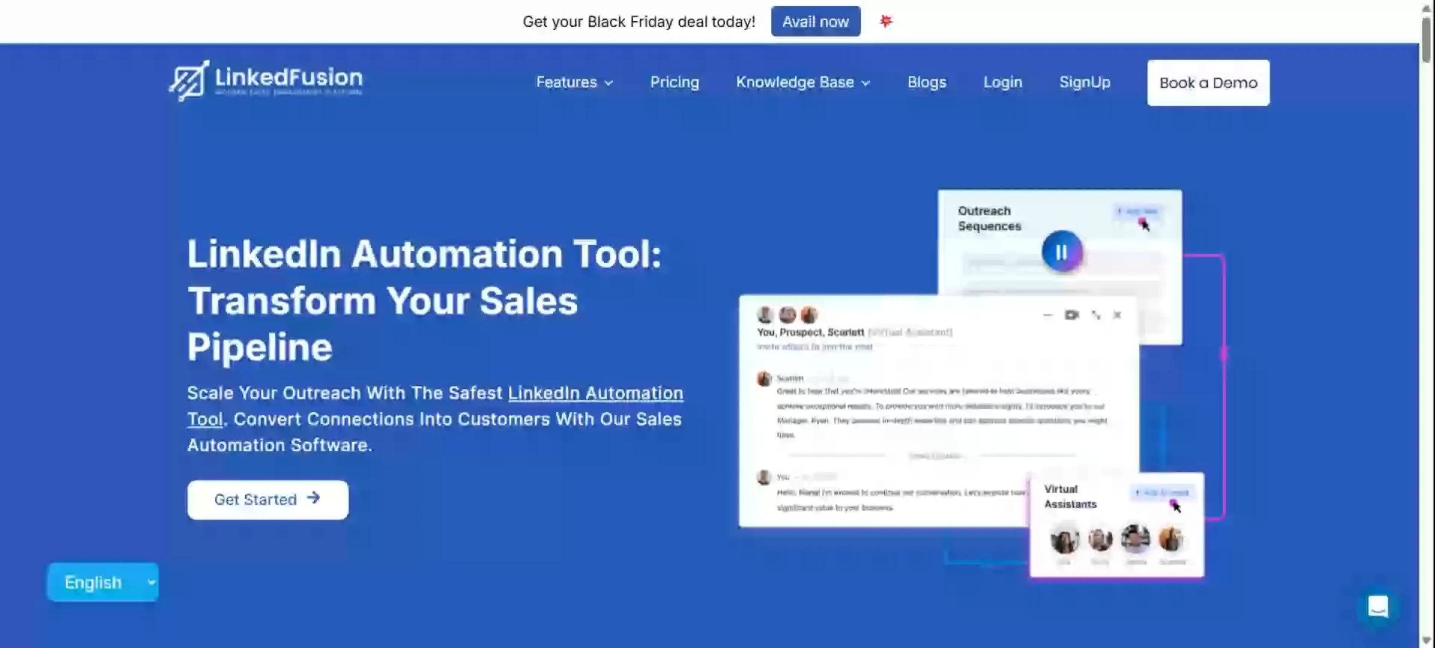Image resolution: width=1435 pixels, height=648 pixels.
Task: Click the video camera icon in the chat window
Action: coord(1071,315)
